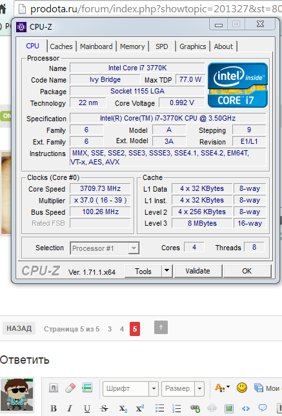Go to page 4 of the topic
The image size is (282, 416).
(122, 329)
